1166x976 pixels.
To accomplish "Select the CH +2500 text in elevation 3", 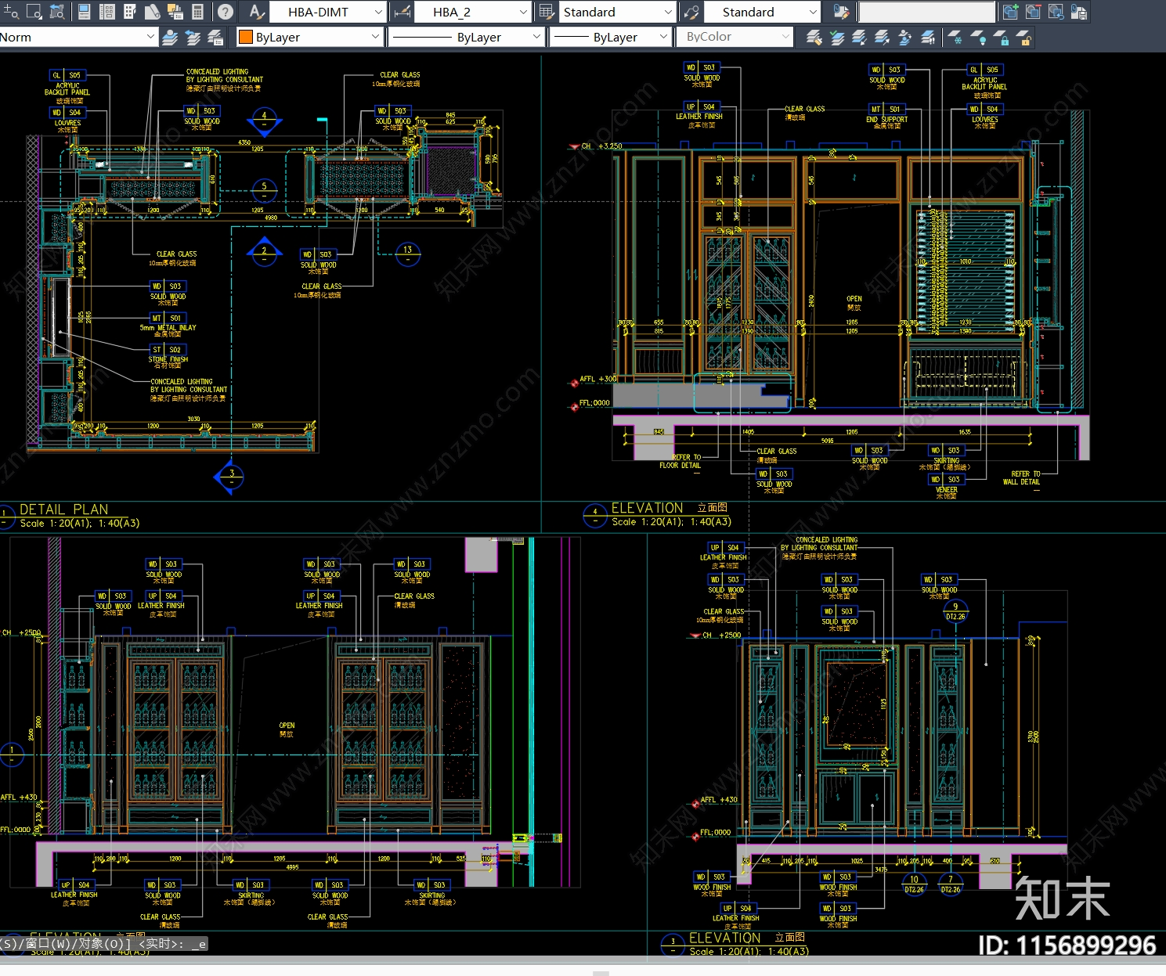I will tap(721, 636).
